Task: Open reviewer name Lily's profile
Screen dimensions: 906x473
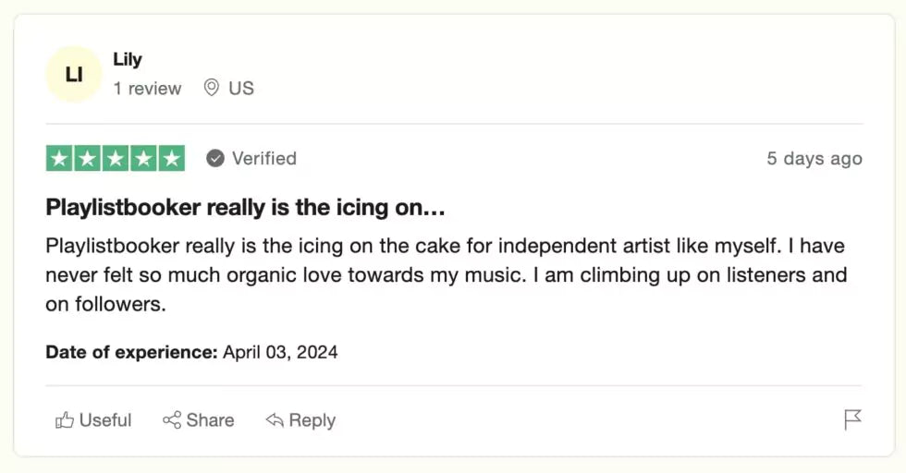Action: (x=128, y=59)
